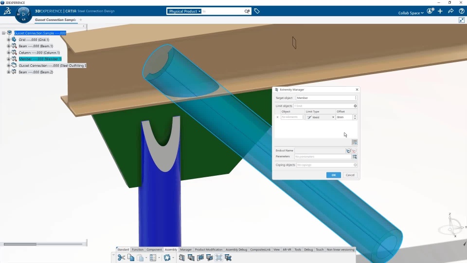Collapse the tree panel arrow
This screenshot has width=467, height=263.
84,26
